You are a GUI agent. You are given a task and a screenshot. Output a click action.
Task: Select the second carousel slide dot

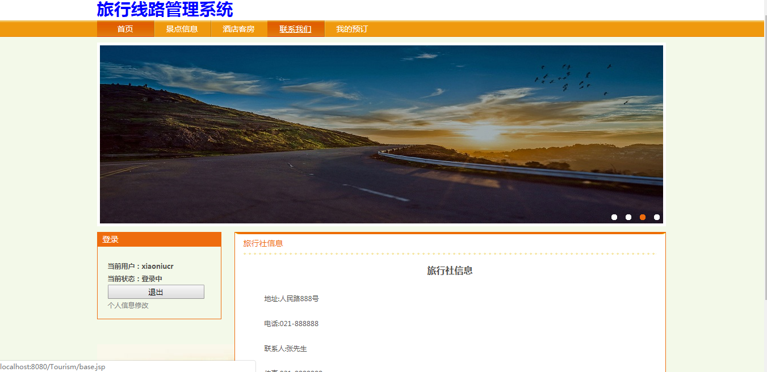tap(628, 217)
